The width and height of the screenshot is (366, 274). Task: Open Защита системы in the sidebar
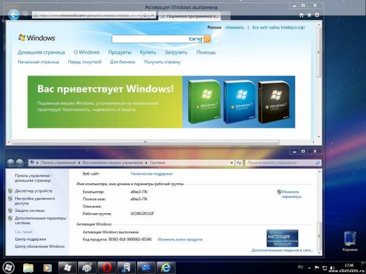(30, 211)
